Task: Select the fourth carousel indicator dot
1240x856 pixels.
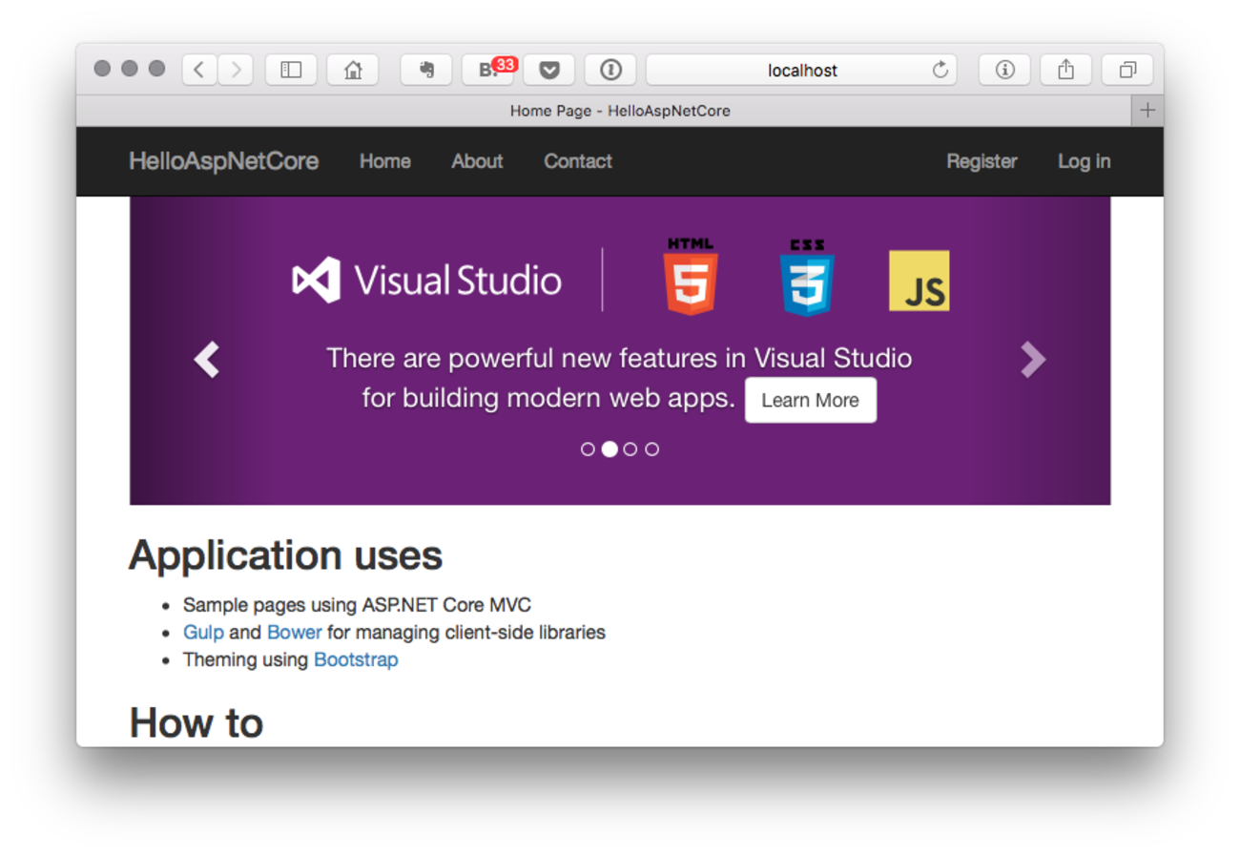Action: coord(652,449)
